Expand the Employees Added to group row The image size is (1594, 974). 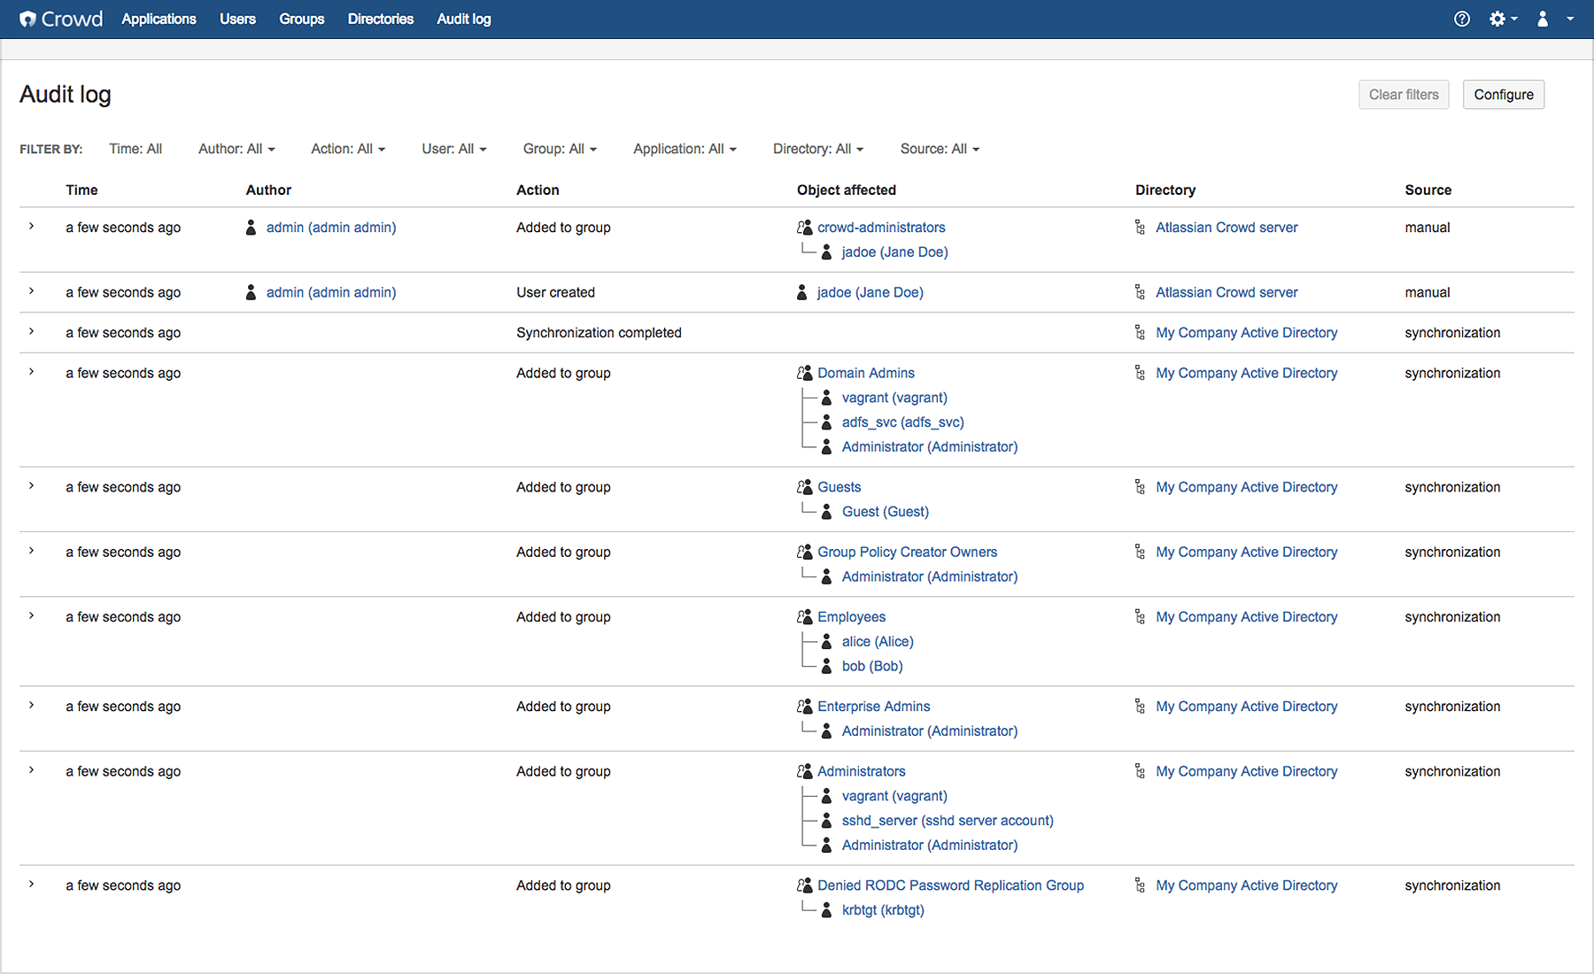(32, 616)
